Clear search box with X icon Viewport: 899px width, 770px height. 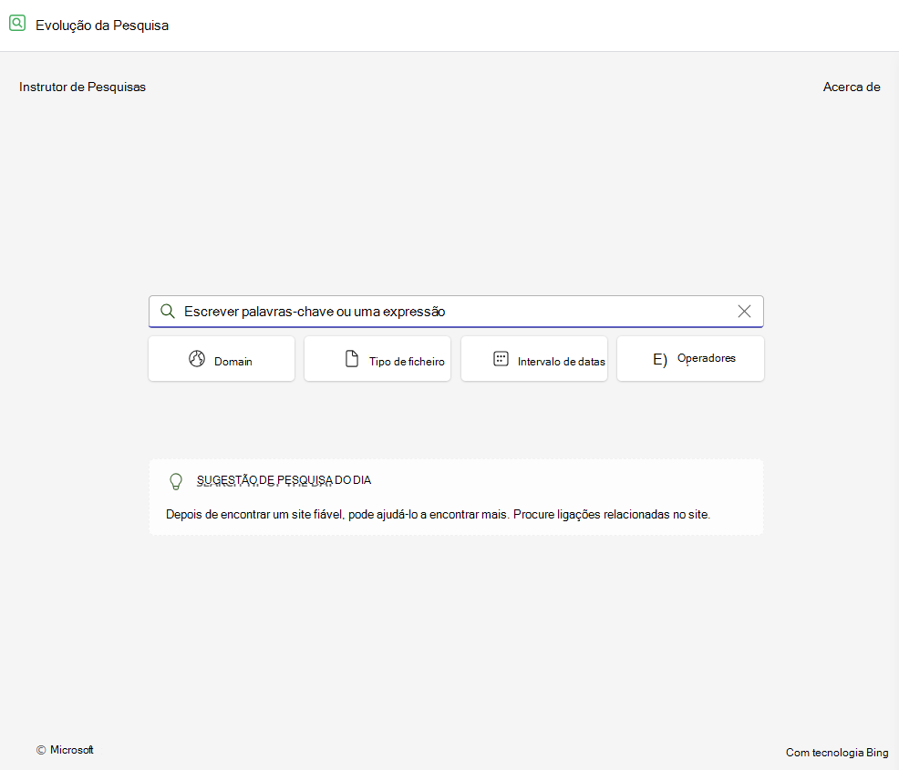click(744, 311)
